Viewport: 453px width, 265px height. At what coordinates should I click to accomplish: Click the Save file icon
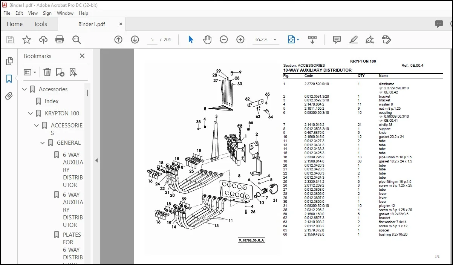10,40
